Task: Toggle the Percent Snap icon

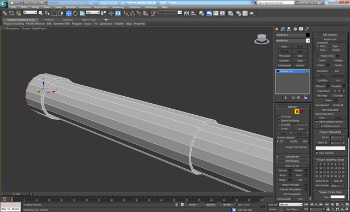Action: [139, 13]
